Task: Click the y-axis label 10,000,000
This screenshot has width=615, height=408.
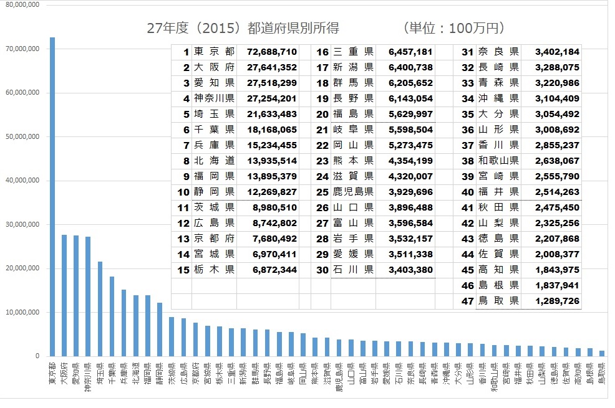Action: point(22,313)
